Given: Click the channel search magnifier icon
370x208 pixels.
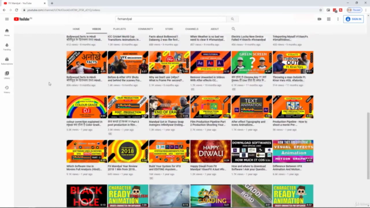Looking at the screenshot, I should (x=233, y=29).
